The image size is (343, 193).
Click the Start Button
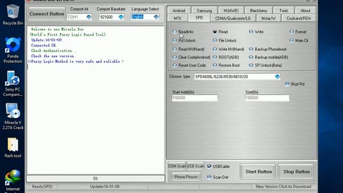point(258,172)
